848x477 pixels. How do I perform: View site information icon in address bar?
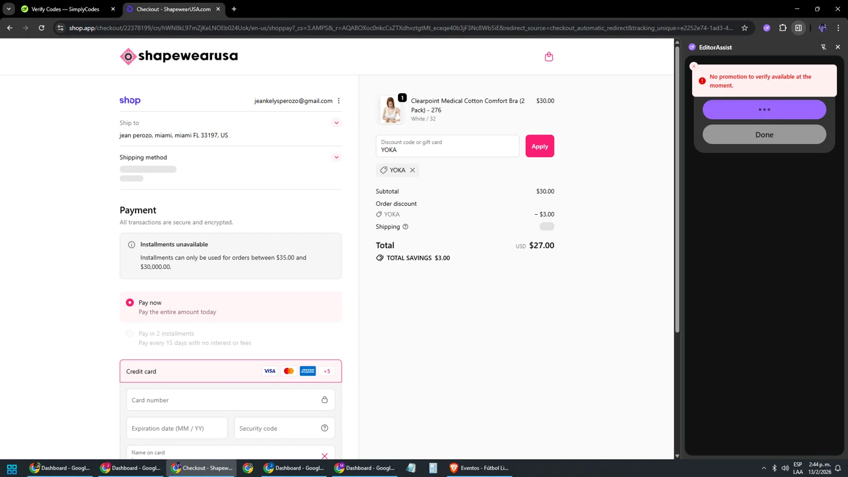[x=60, y=28]
